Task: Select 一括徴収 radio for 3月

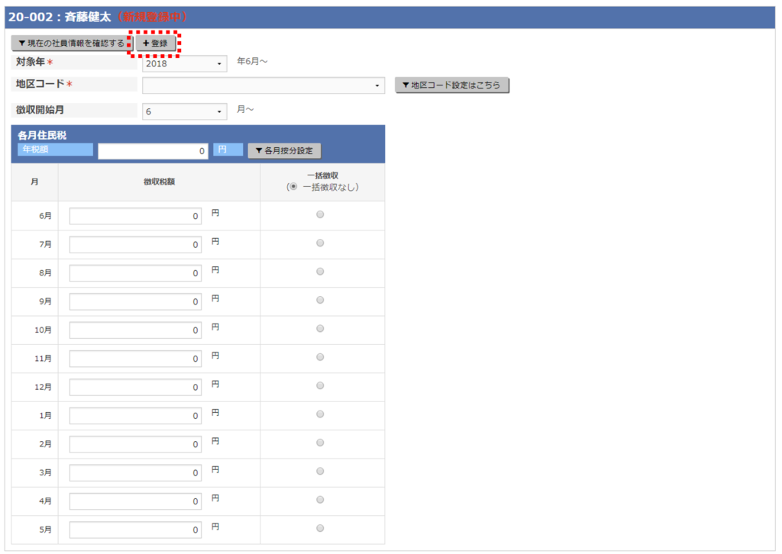Action: 320,471
